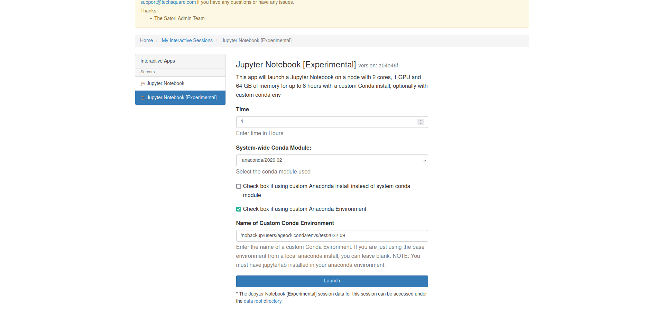Viewport: 664px width, 309px height.
Task: Go to Home breadcrumb
Action: click(x=146, y=40)
